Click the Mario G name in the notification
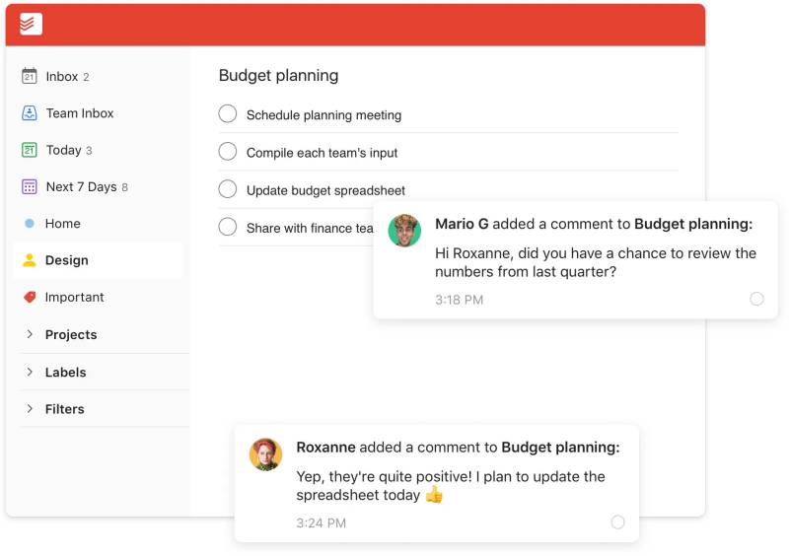The image size is (789, 556). click(x=462, y=224)
